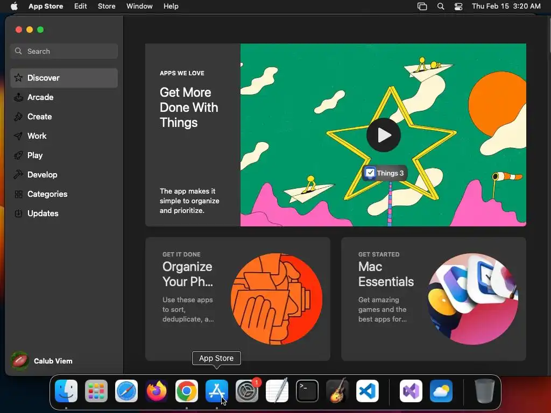
Task: Click the orange camera illustration thumbnail
Action: pos(277,299)
